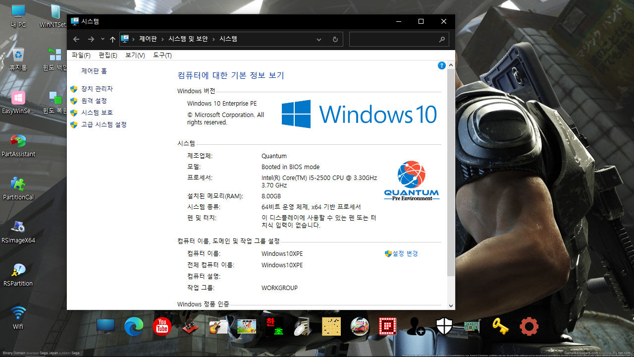Open PartAssistant desktop icon
The image size is (634, 357).
click(18, 145)
